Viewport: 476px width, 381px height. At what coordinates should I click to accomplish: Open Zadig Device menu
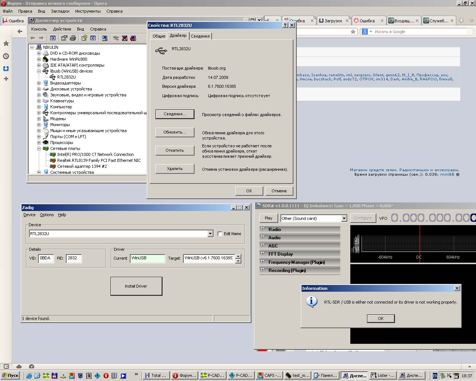pos(29,215)
